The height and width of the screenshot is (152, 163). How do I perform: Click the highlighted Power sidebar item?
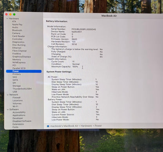coord(24,71)
